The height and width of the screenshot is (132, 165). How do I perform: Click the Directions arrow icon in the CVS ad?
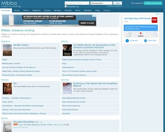pyautogui.click(x=145, y=41)
